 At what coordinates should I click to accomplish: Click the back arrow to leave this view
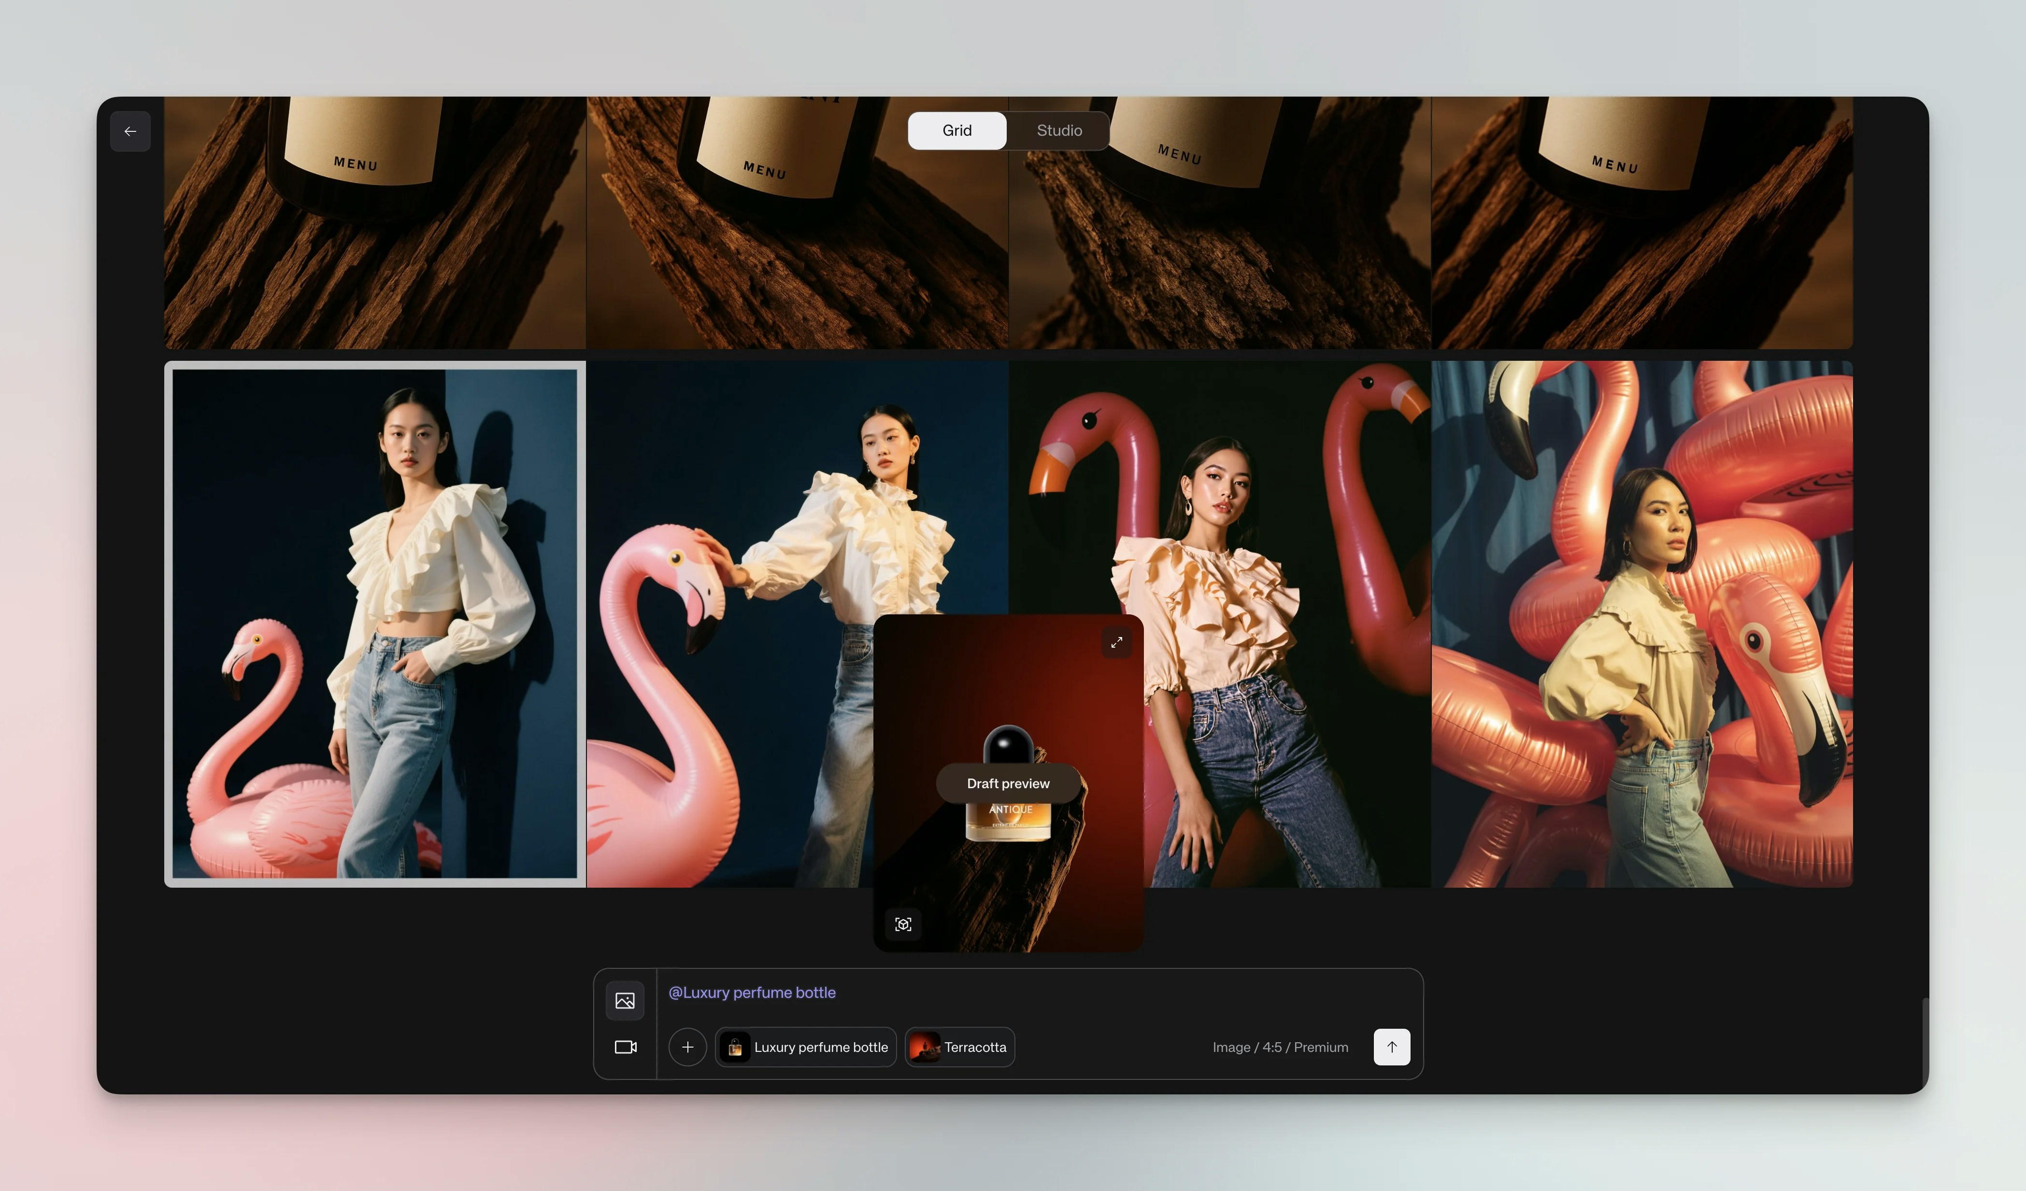[130, 131]
